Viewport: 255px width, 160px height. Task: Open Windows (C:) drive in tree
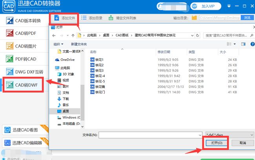click(x=69, y=117)
